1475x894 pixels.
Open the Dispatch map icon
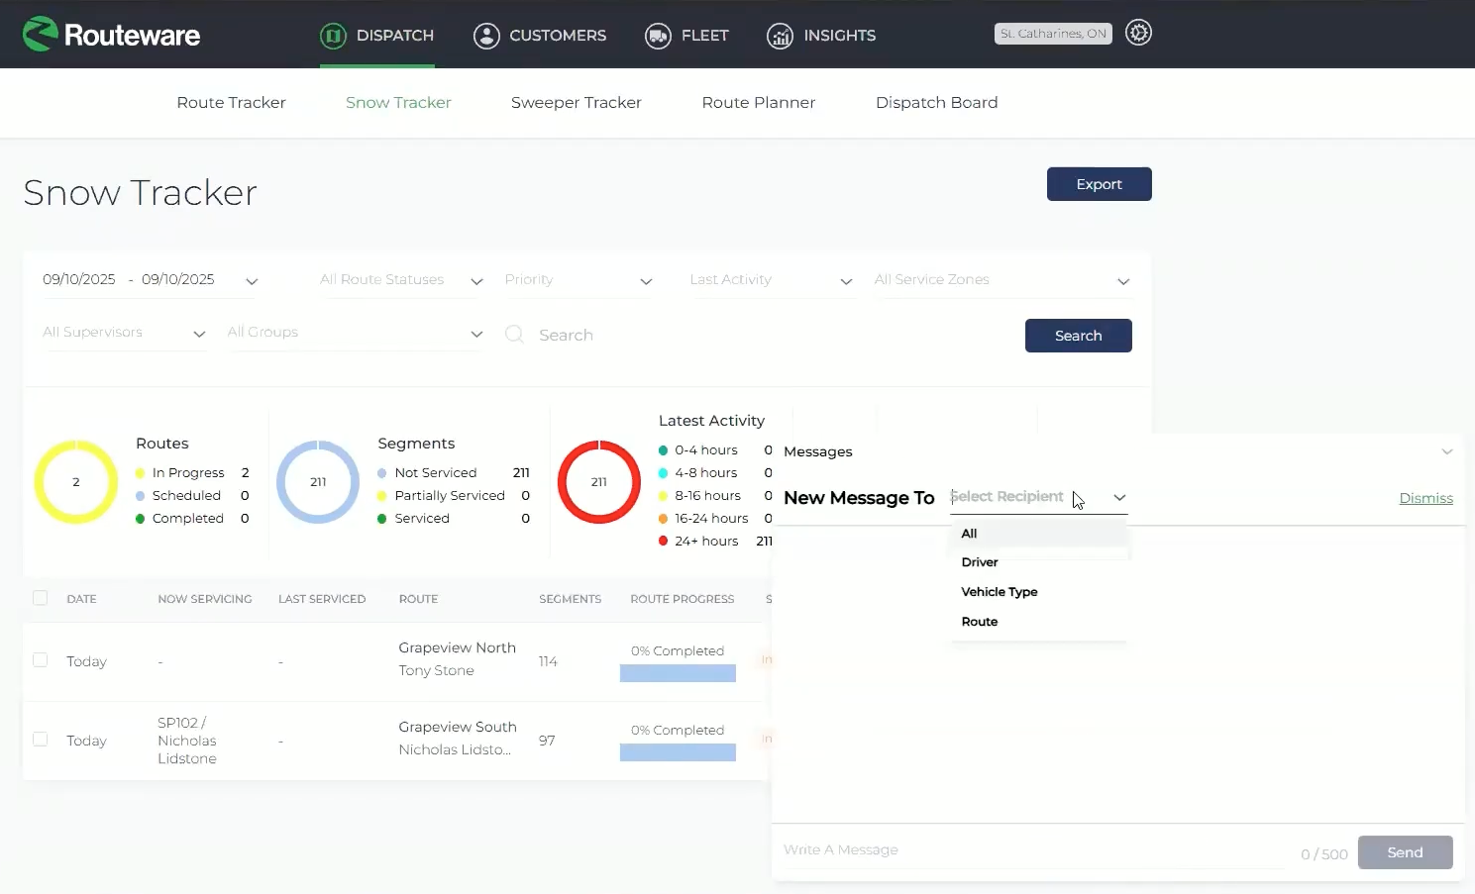[x=333, y=36]
